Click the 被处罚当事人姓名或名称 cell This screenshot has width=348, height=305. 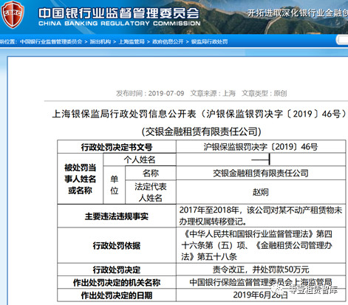pyautogui.click(x=80, y=179)
